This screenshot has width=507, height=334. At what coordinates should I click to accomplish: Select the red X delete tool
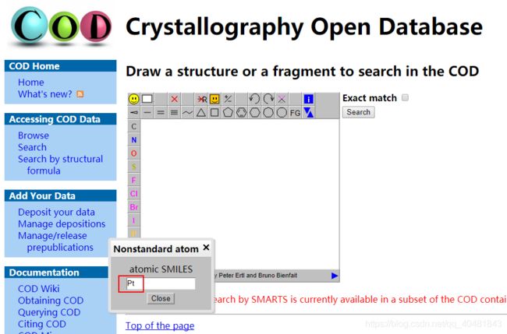tap(174, 99)
